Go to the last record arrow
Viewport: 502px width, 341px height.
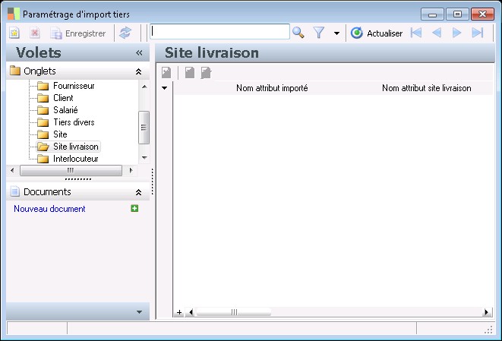478,33
